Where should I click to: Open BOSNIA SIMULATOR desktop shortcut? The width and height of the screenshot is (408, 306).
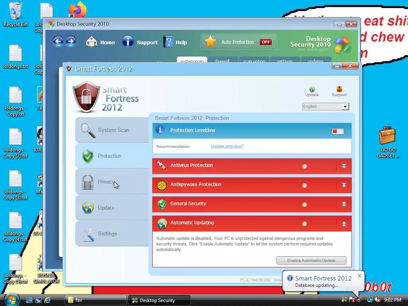[46, 269]
